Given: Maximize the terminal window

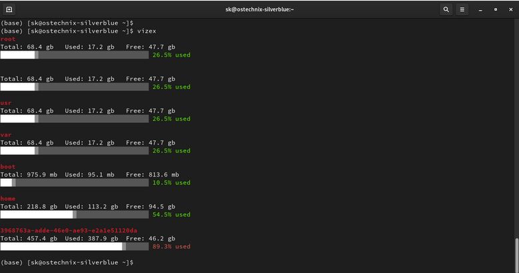Looking at the screenshot, I should click(x=496, y=9).
